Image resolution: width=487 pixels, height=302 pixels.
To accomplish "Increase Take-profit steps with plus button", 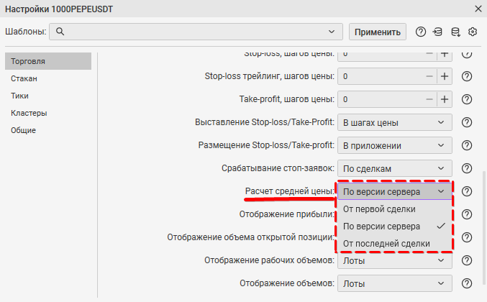I will pyautogui.click(x=444, y=99).
